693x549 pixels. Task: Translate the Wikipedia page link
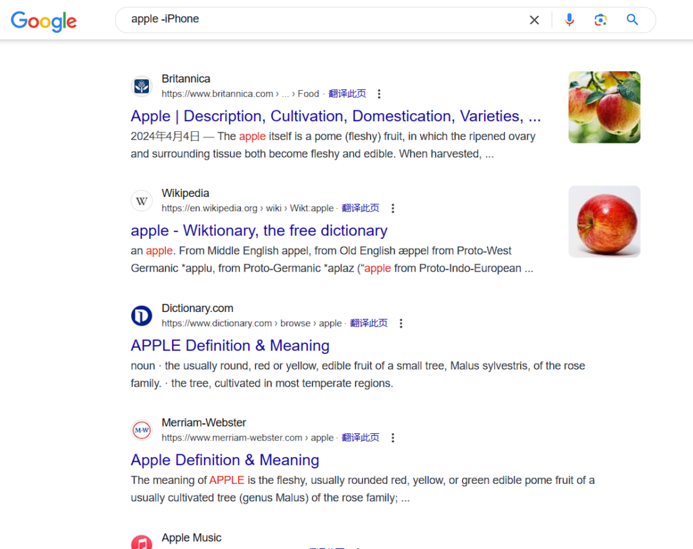[x=360, y=208]
